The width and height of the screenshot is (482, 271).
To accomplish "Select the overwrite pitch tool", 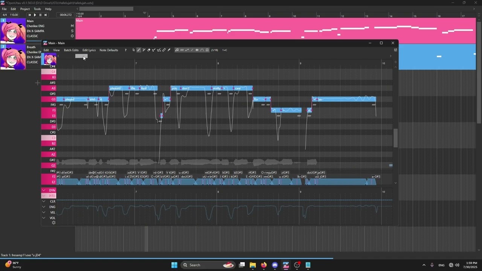I will 159,50.
